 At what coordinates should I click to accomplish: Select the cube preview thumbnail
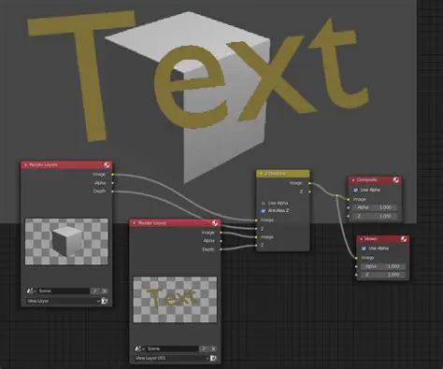point(66,242)
